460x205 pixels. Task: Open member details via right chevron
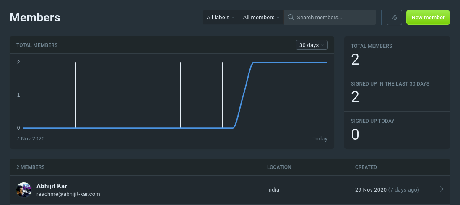[x=441, y=189]
